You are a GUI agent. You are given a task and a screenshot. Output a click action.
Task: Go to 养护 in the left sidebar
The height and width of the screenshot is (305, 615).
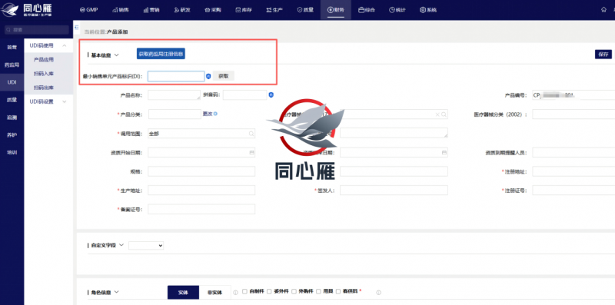[x=12, y=134]
